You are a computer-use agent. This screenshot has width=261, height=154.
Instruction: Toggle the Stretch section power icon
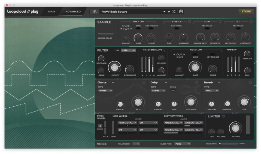tap(190, 22)
